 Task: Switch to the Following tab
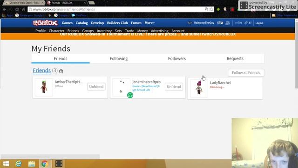(x=119, y=58)
